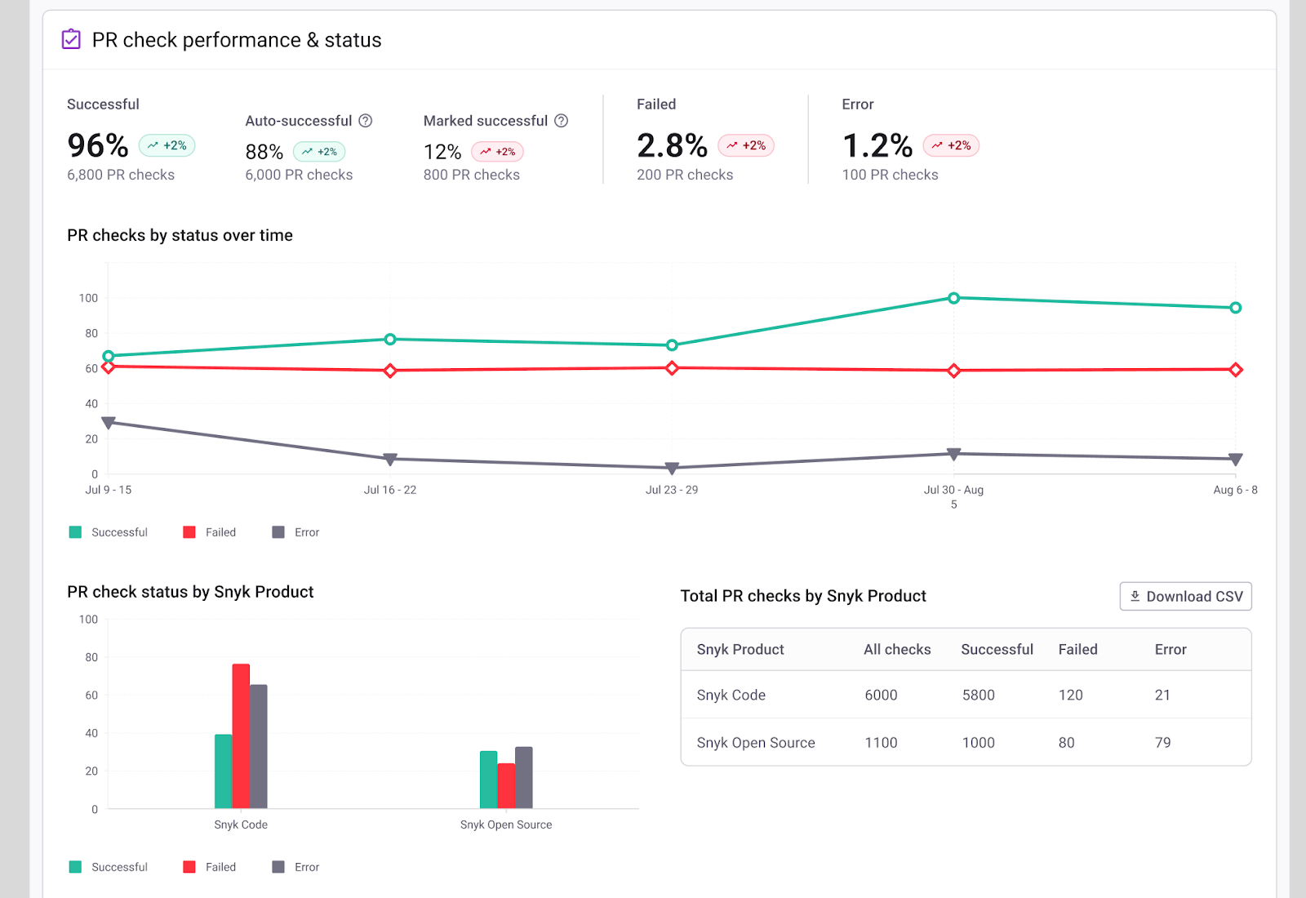Sort table by Snyk Product column

click(x=740, y=650)
